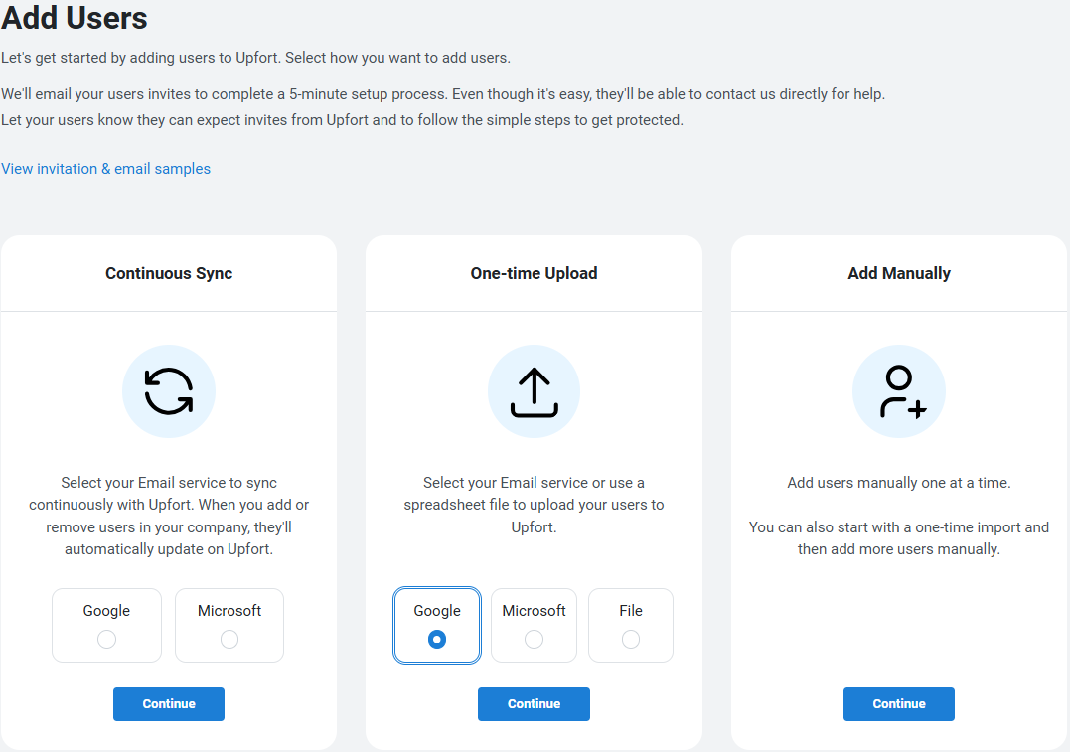Select Microsoft radio under Continuous Sync

[x=229, y=640]
